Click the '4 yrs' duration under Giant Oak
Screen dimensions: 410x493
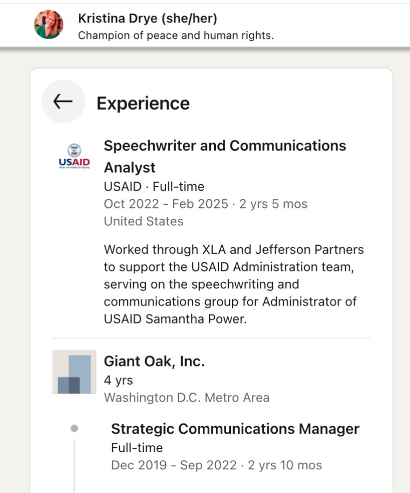tap(118, 380)
